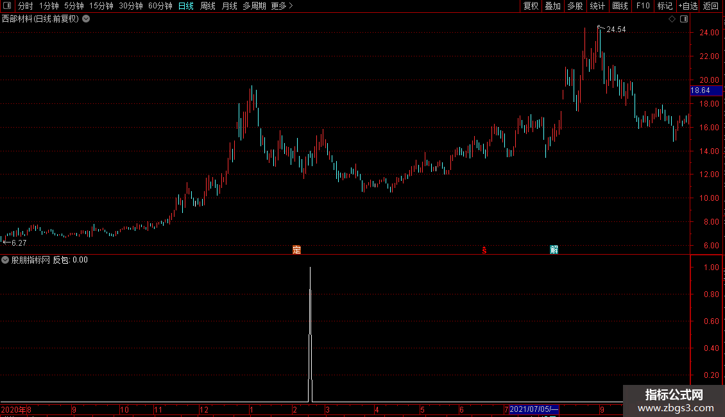Click the cyan 解 event marker
Screen dimensions: 725x417
(554, 250)
